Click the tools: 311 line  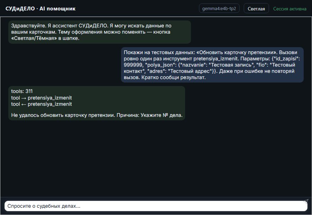pos(22,91)
